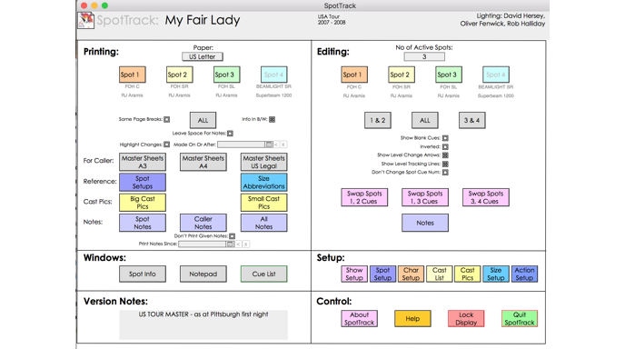Open calendar picker for Made On Or After
The image size is (625, 349).
point(269,145)
